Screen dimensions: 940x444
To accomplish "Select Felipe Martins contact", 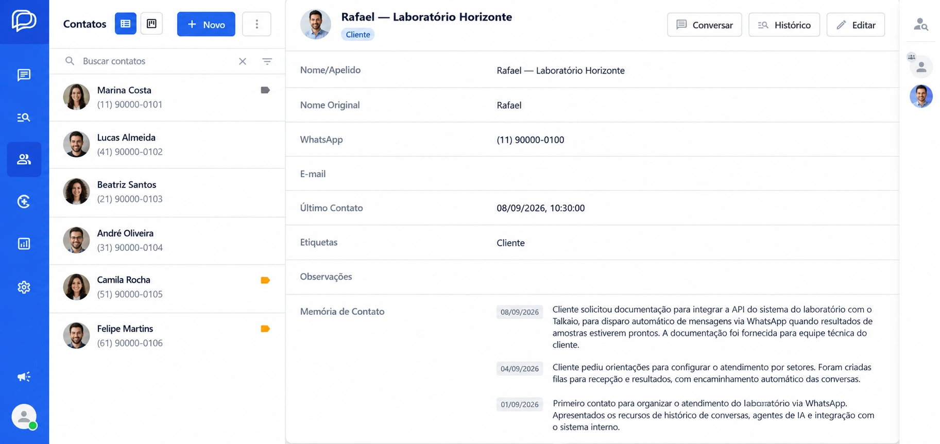I will click(167, 336).
